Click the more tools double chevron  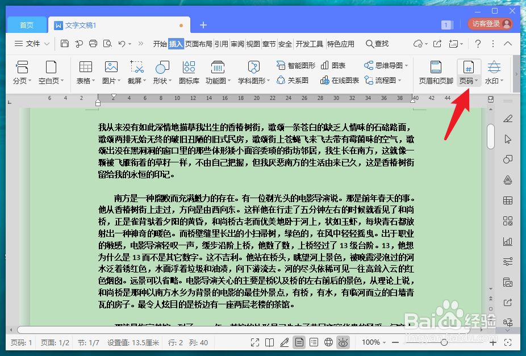tap(140, 44)
